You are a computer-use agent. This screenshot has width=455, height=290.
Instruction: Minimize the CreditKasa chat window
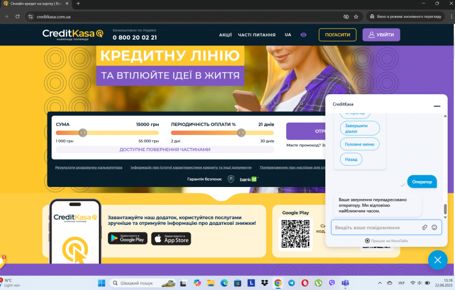(437, 106)
